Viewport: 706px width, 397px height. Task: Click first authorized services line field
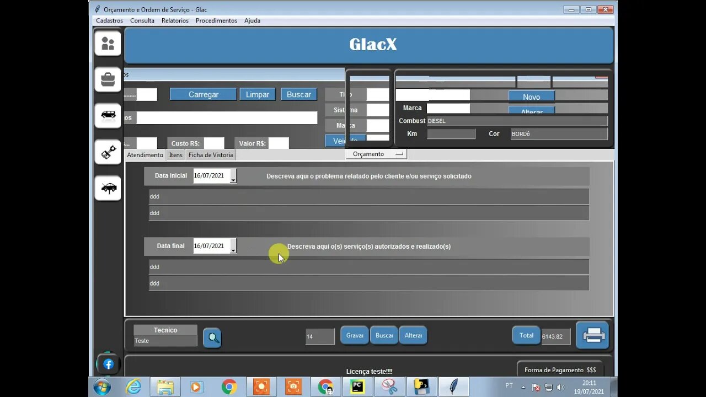[369, 267]
